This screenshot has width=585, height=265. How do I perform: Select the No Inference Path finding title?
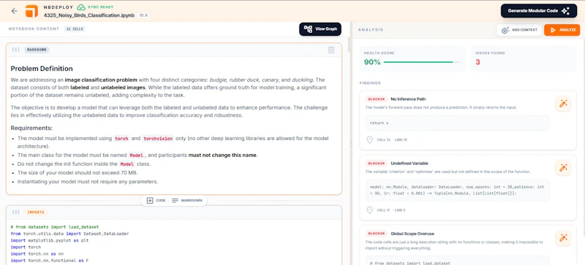[x=408, y=99]
